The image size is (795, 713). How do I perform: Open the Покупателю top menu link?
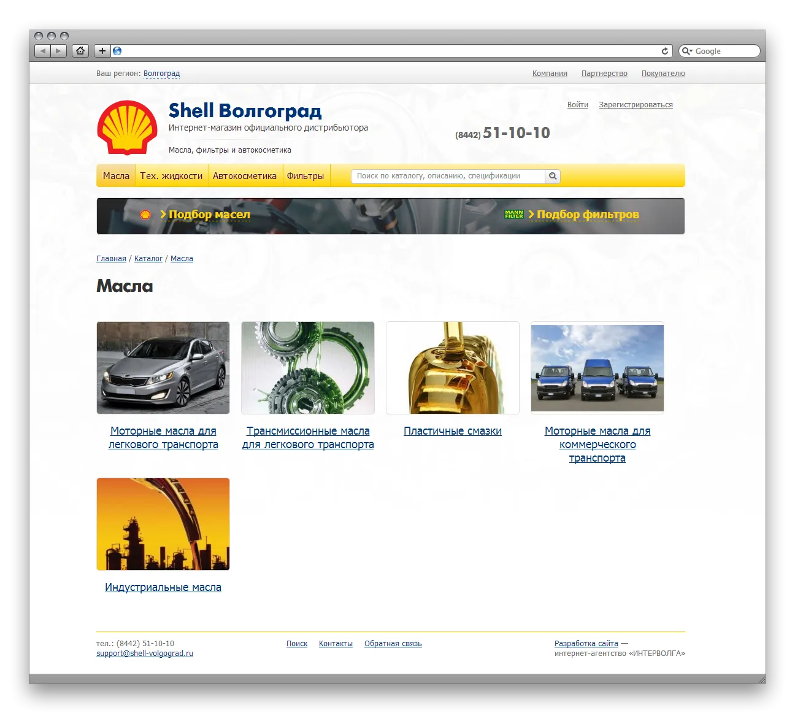tap(663, 74)
